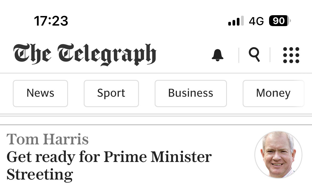Tap the '90' battery percentage number

coord(278,21)
